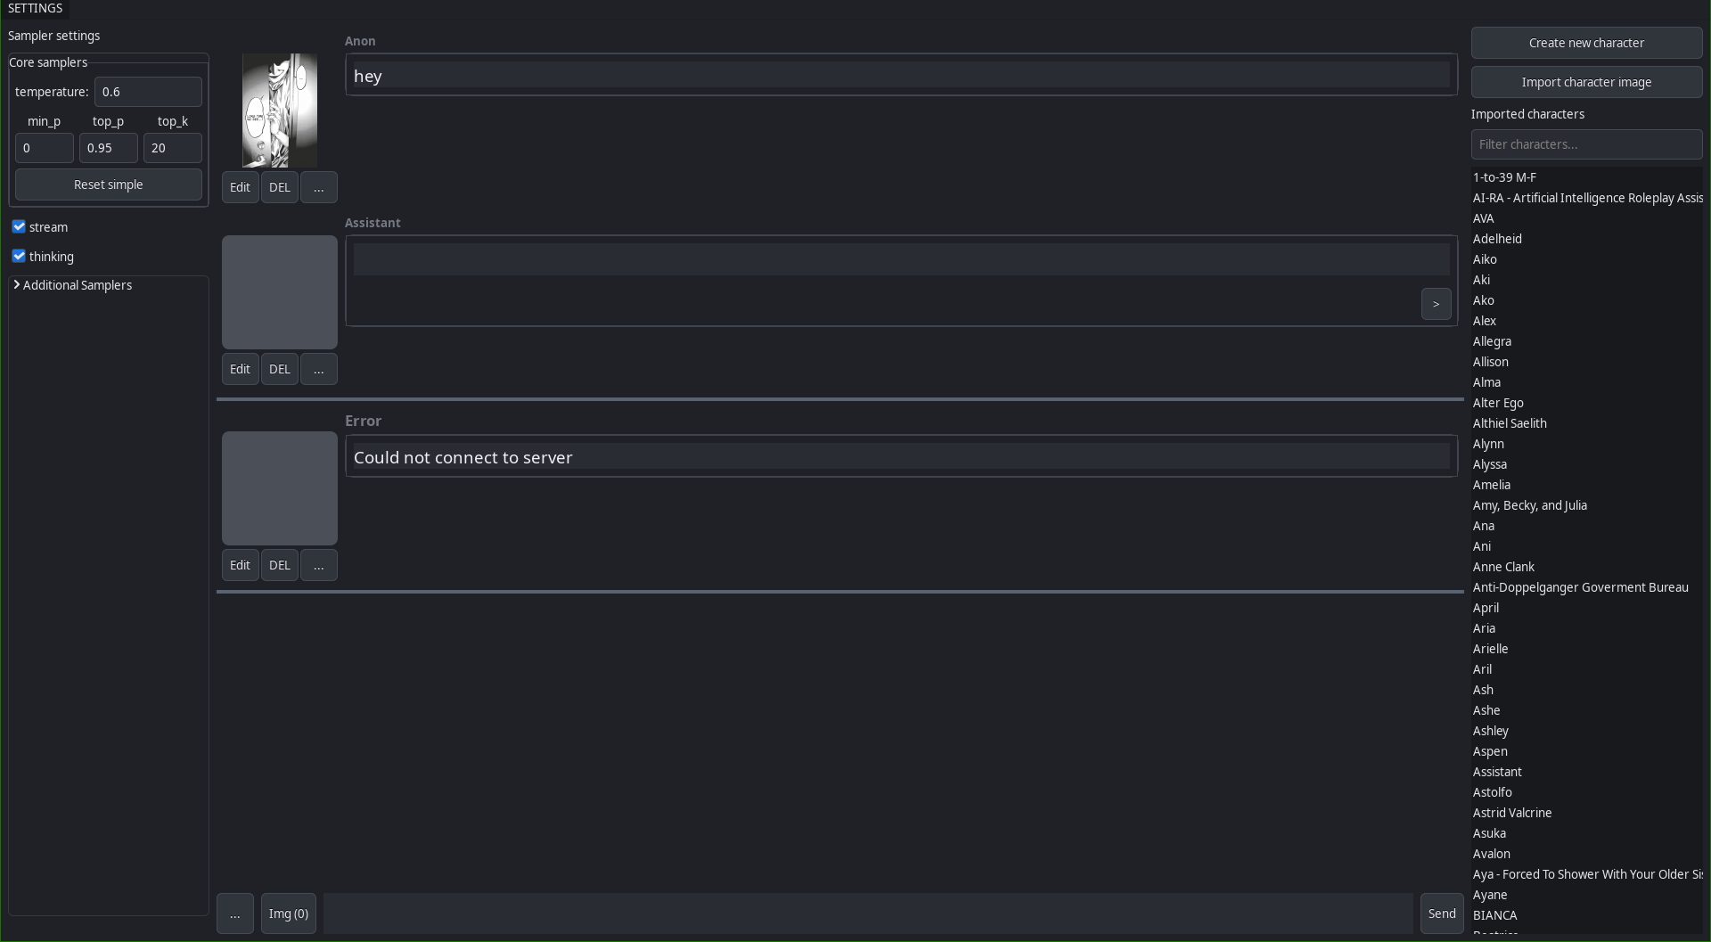This screenshot has width=1711, height=942.
Task: Click the '...' button beside Img (0)
Action: [235, 913]
